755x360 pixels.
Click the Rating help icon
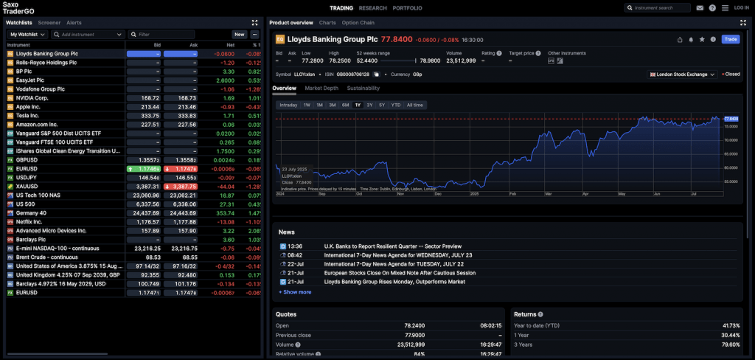coord(499,54)
